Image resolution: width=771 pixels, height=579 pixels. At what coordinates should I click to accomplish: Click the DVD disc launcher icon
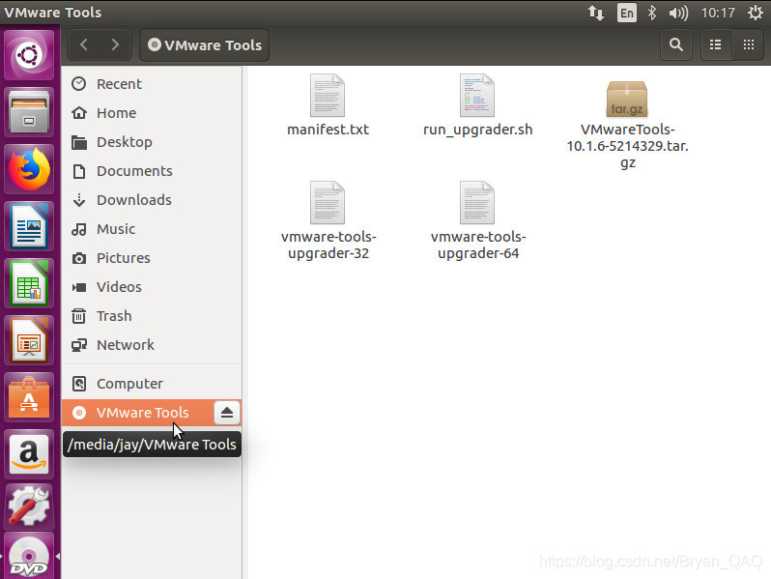[x=29, y=557]
